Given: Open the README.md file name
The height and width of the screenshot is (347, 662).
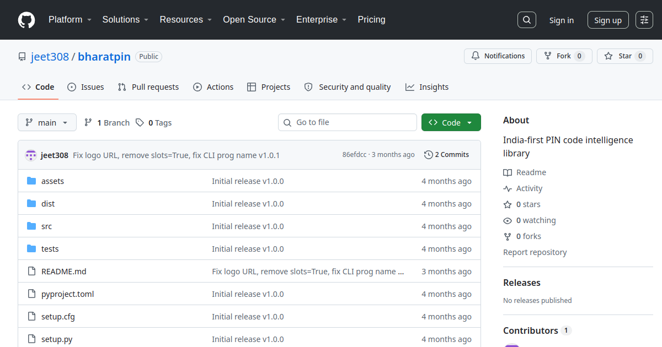Looking at the screenshot, I should click(x=64, y=272).
